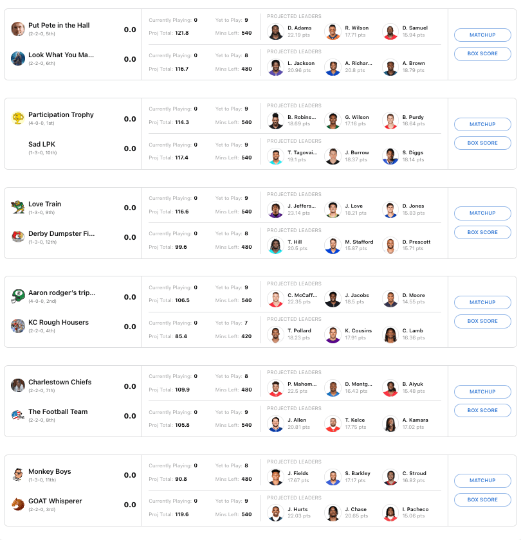521x540 pixels.
Task: Select P. Mahomes projected leader photo
Action: pos(275,388)
